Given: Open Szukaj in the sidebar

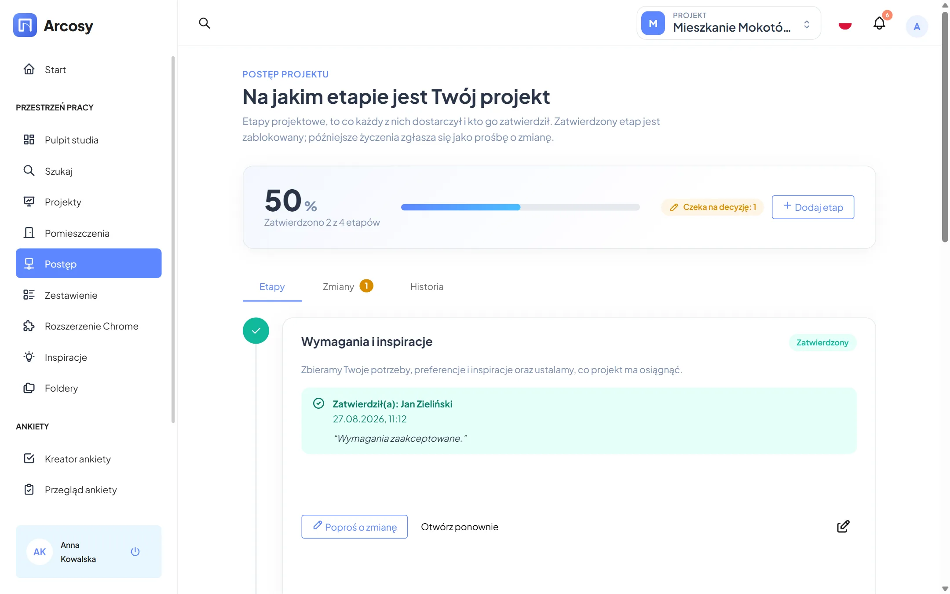Looking at the screenshot, I should [89, 171].
